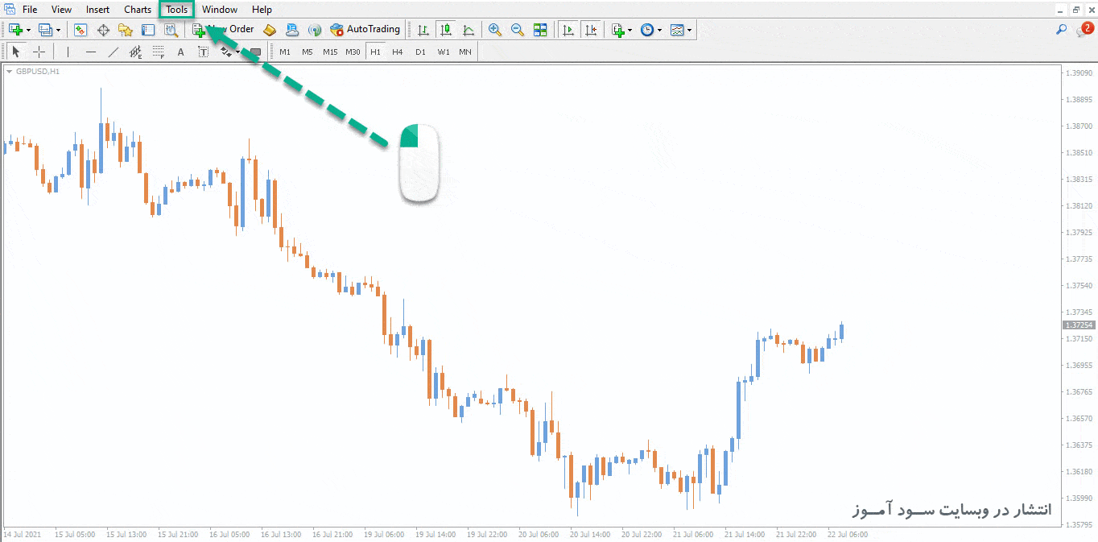The width and height of the screenshot is (1098, 542).
Task: Draw a trendline with the trendline tool
Action: click(x=114, y=52)
